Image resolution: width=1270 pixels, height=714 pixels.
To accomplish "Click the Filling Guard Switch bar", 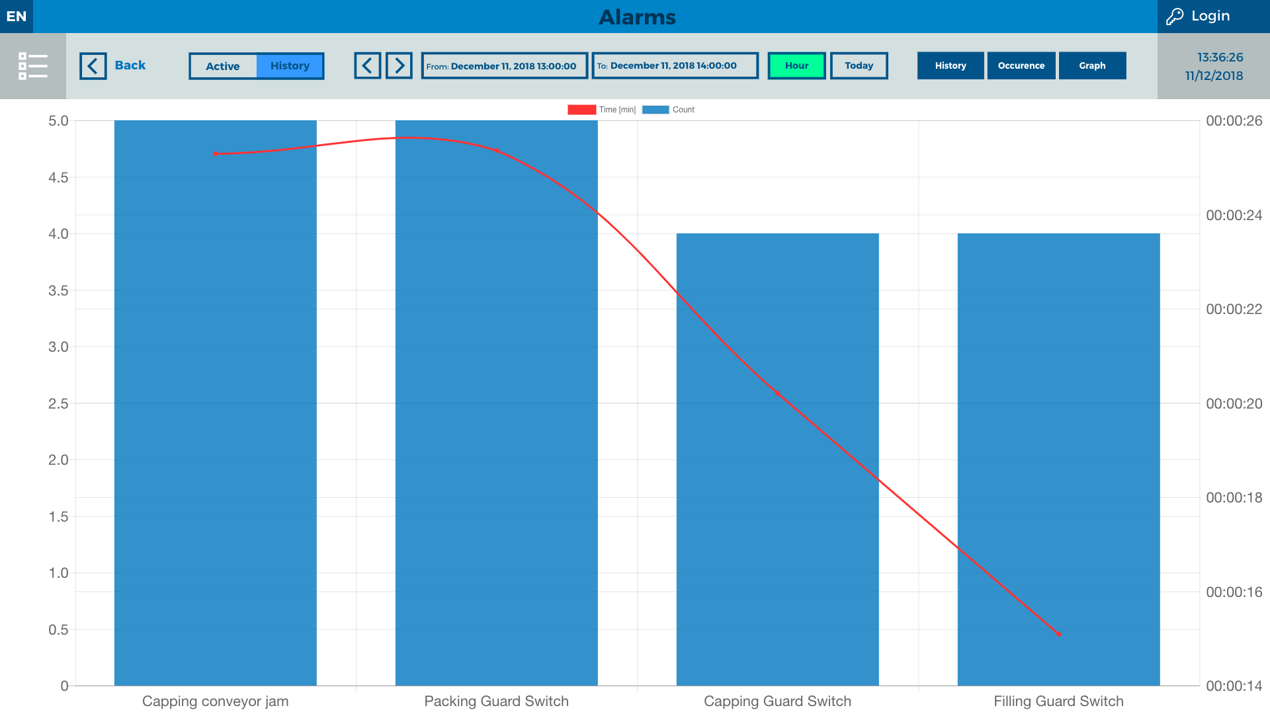I will 1059,459.
